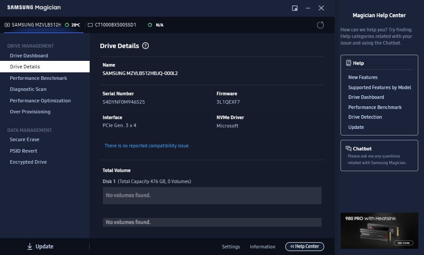424x255 pixels.
Task: Click the Samsung drive icon in drive tab
Action: (x=8, y=25)
